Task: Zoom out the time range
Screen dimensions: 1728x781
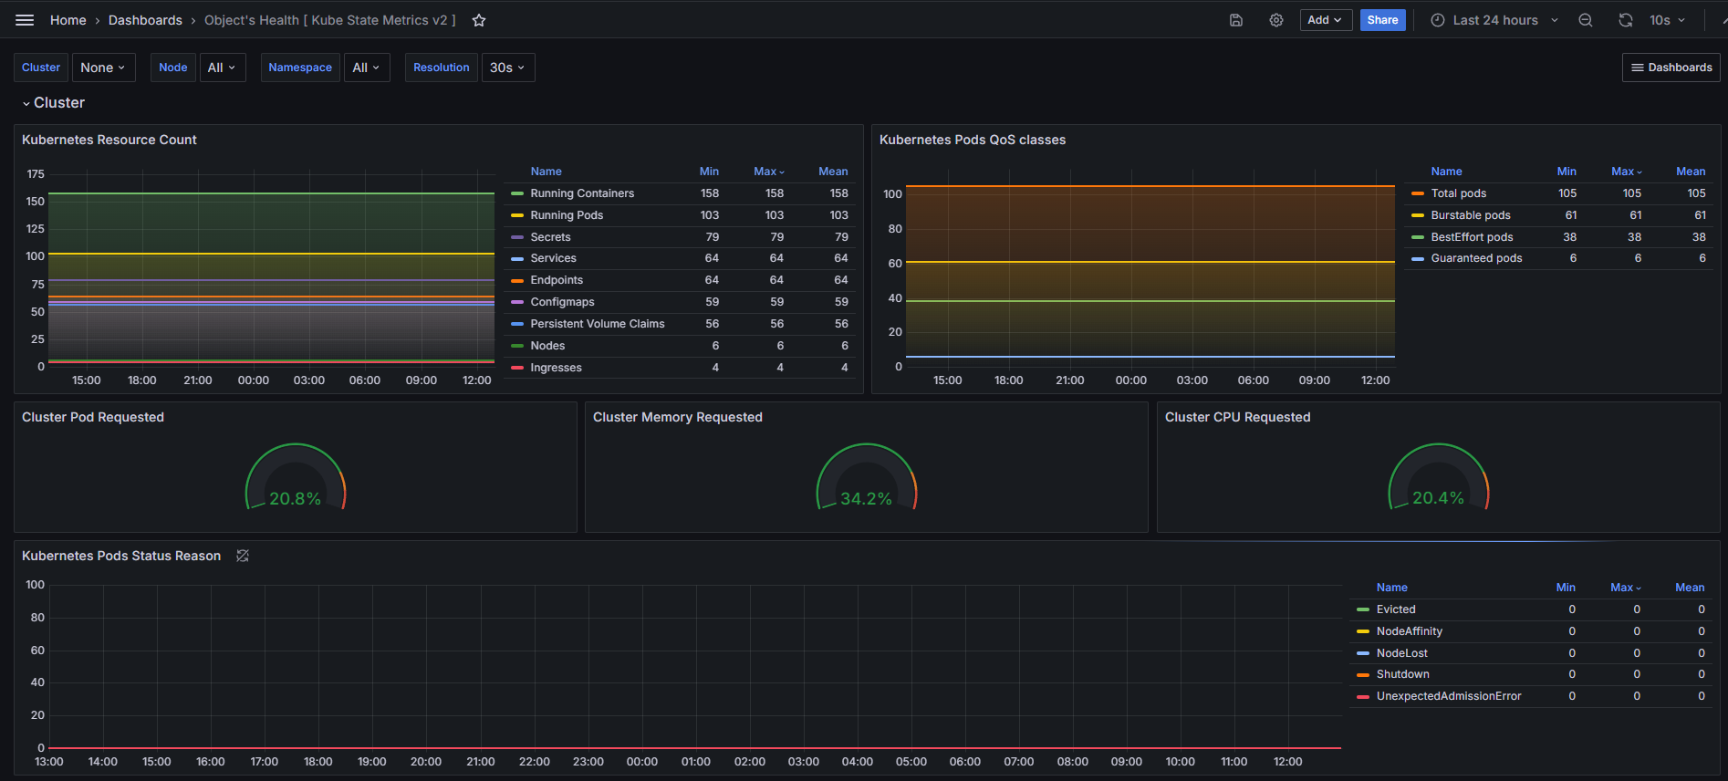Action: (1586, 20)
